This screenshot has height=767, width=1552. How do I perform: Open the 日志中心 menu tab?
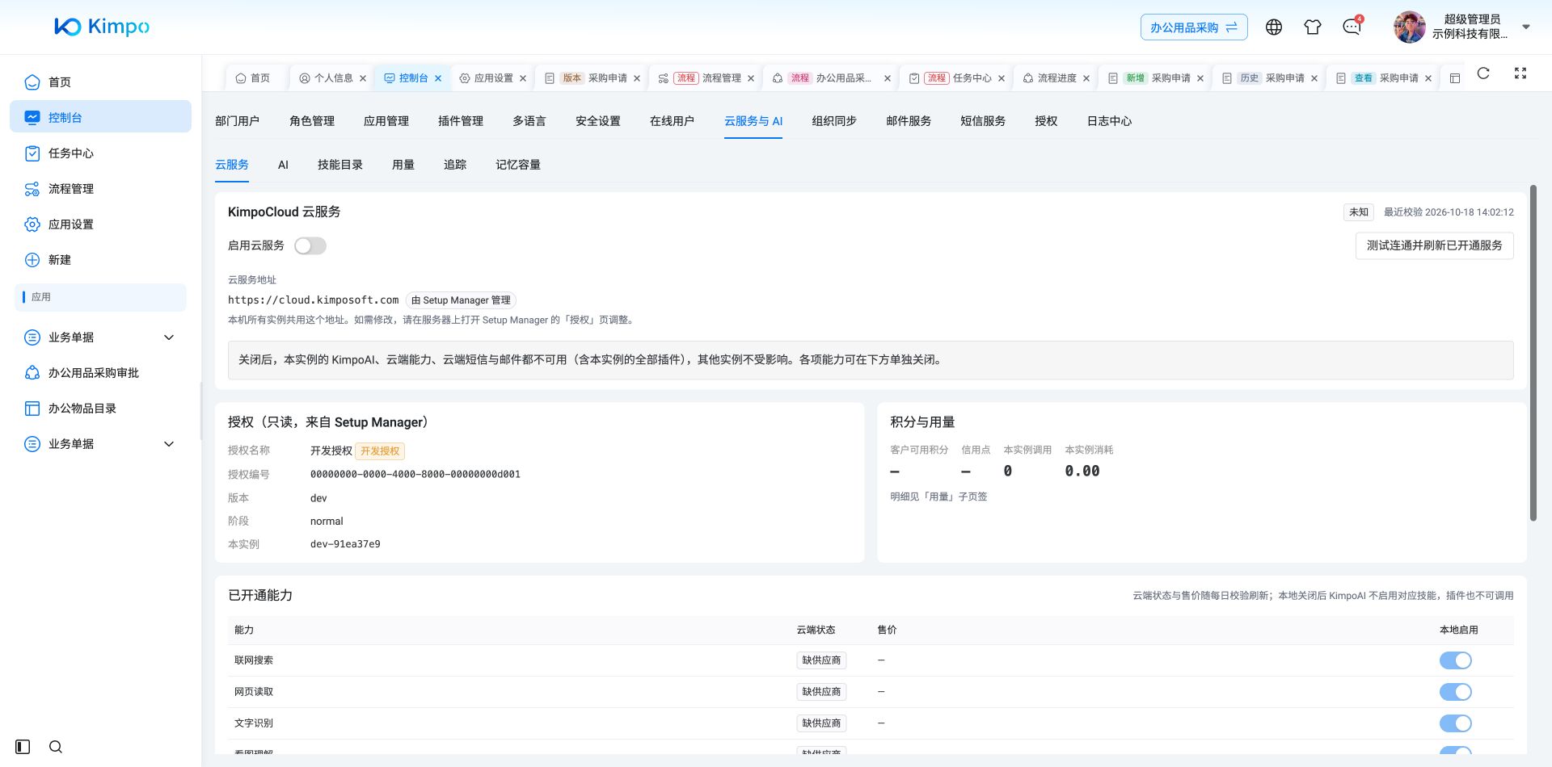[x=1109, y=121]
